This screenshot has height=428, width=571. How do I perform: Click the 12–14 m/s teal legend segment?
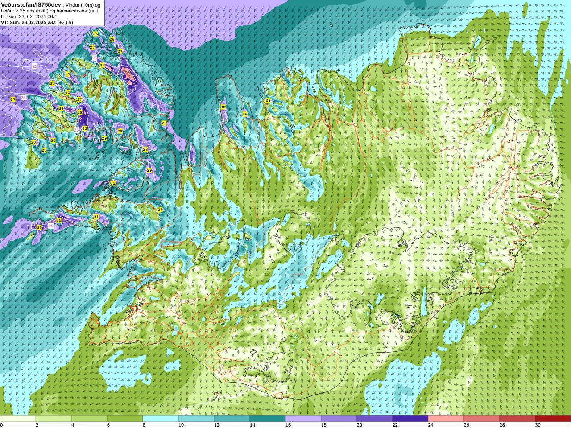tap(232, 418)
